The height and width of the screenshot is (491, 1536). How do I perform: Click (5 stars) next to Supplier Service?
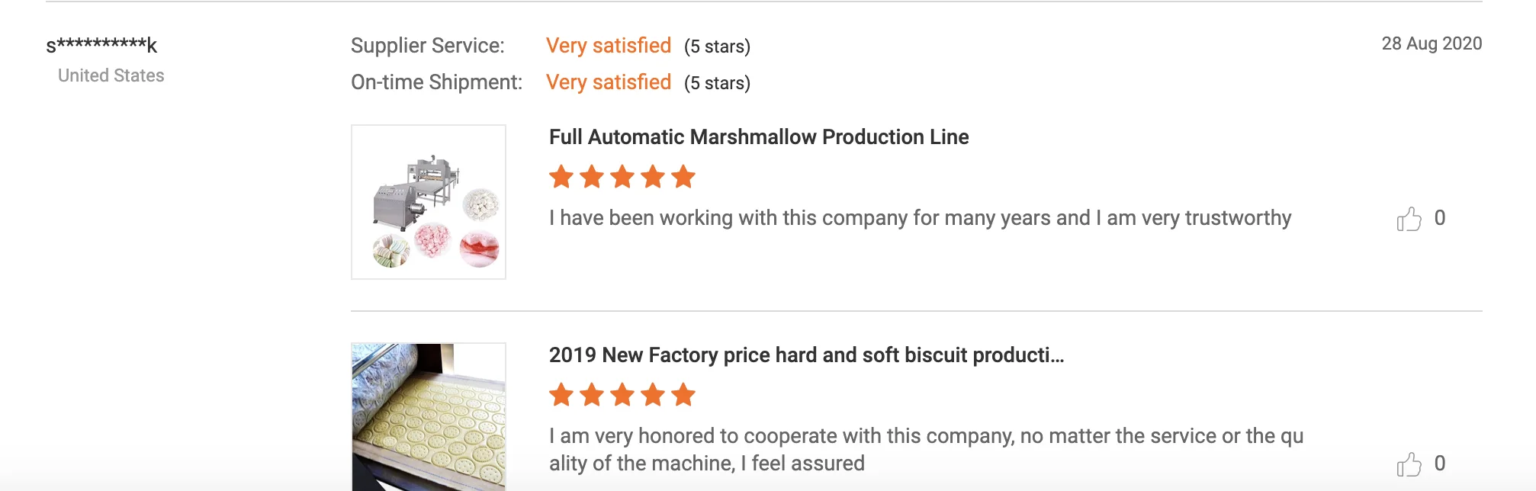click(717, 47)
